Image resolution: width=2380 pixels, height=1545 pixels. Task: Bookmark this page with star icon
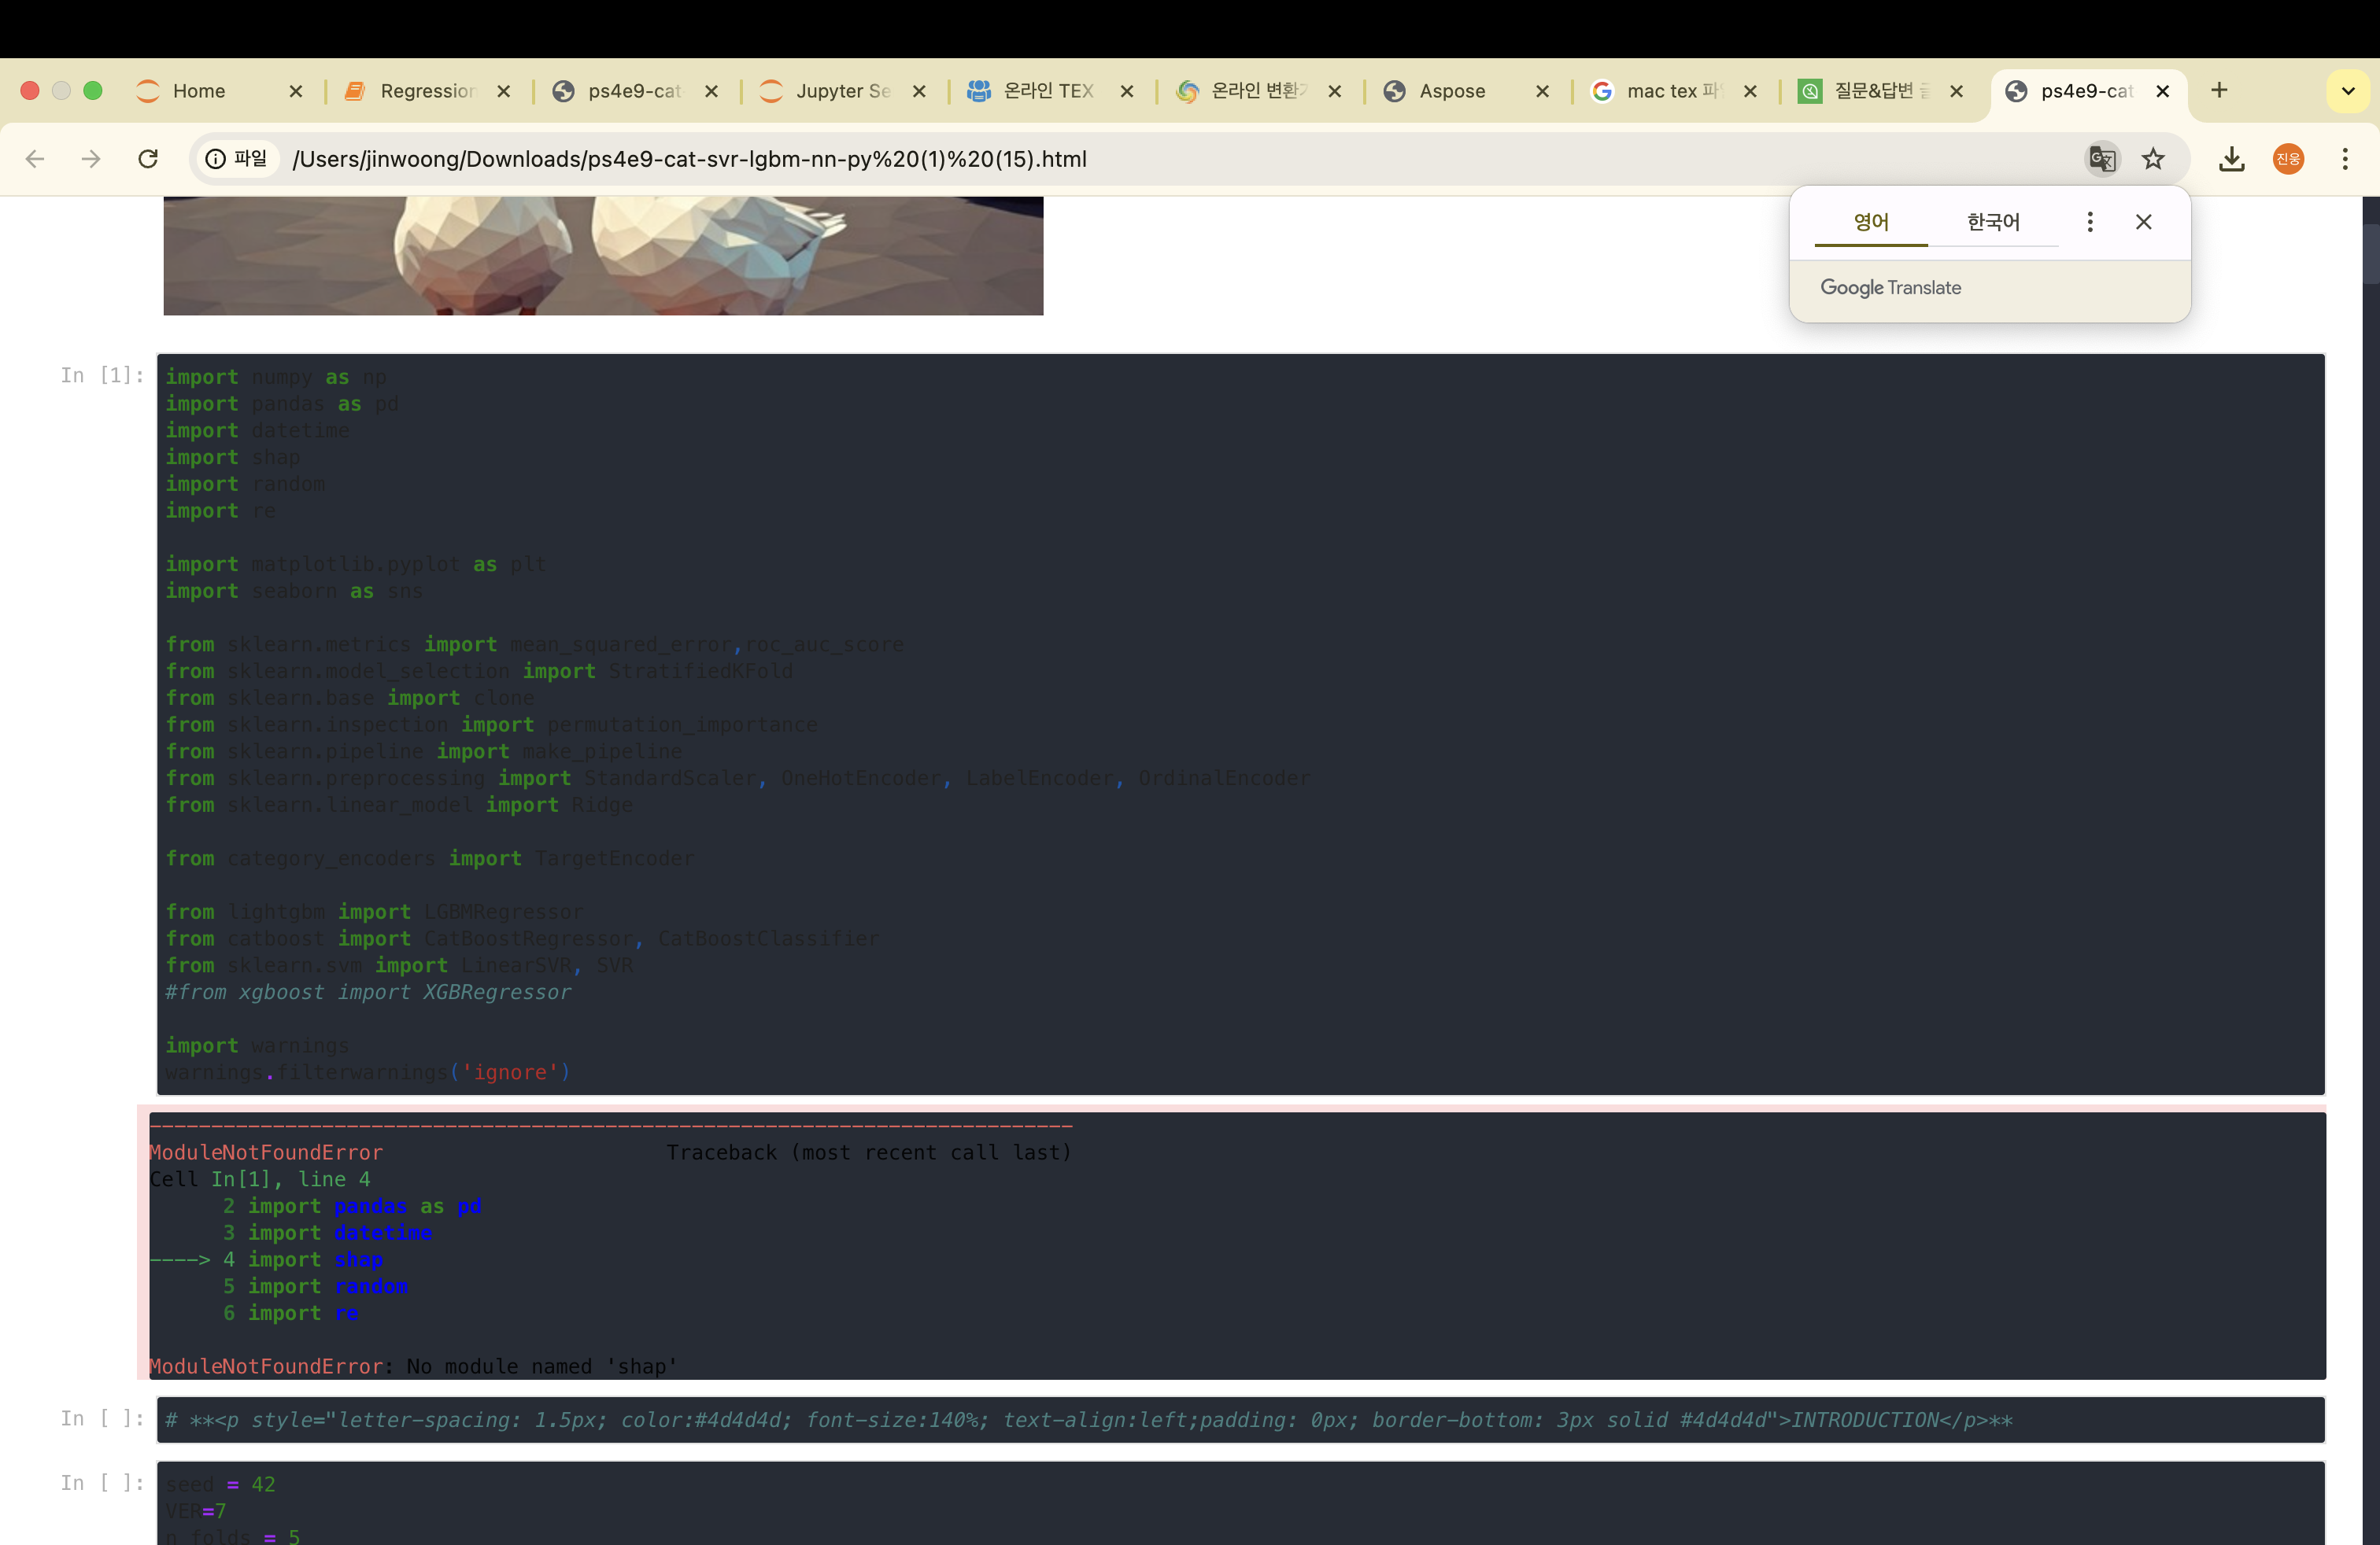click(2153, 159)
